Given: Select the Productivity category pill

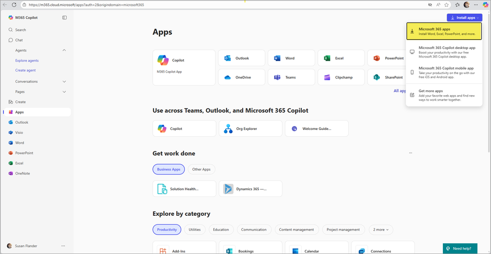Looking at the screenshot, I should [x=167, y=229].
